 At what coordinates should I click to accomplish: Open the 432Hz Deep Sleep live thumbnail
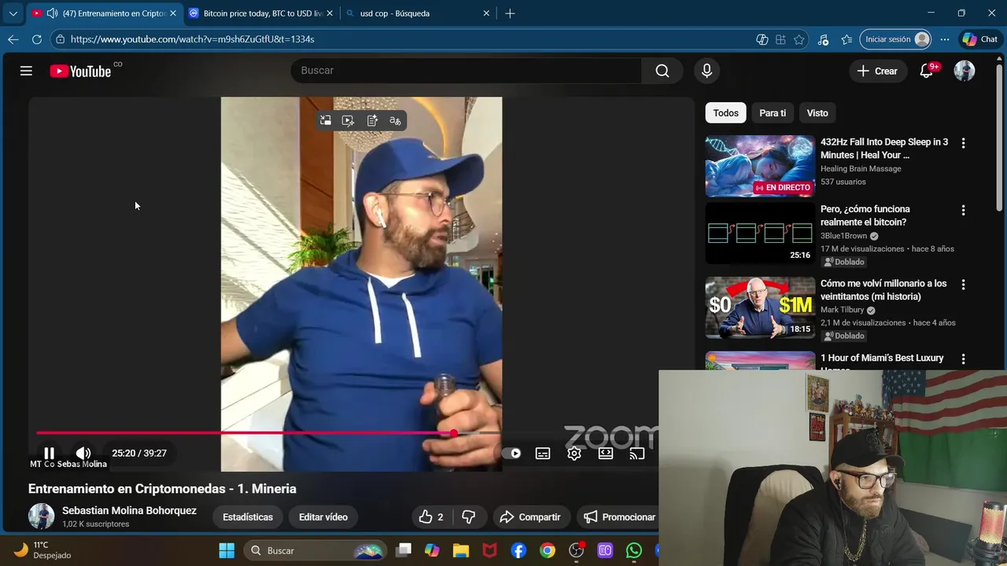[x=760, y=166]
